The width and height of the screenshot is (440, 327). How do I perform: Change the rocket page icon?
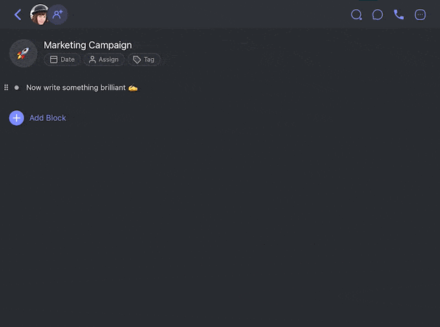(23, 53)
